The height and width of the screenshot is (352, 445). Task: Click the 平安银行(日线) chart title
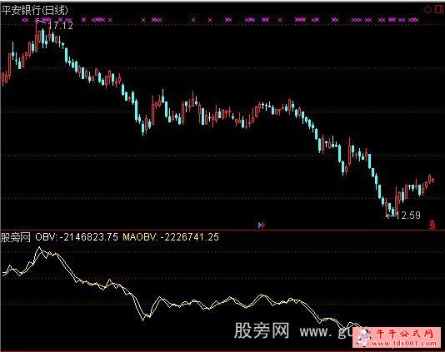(35, 11)
